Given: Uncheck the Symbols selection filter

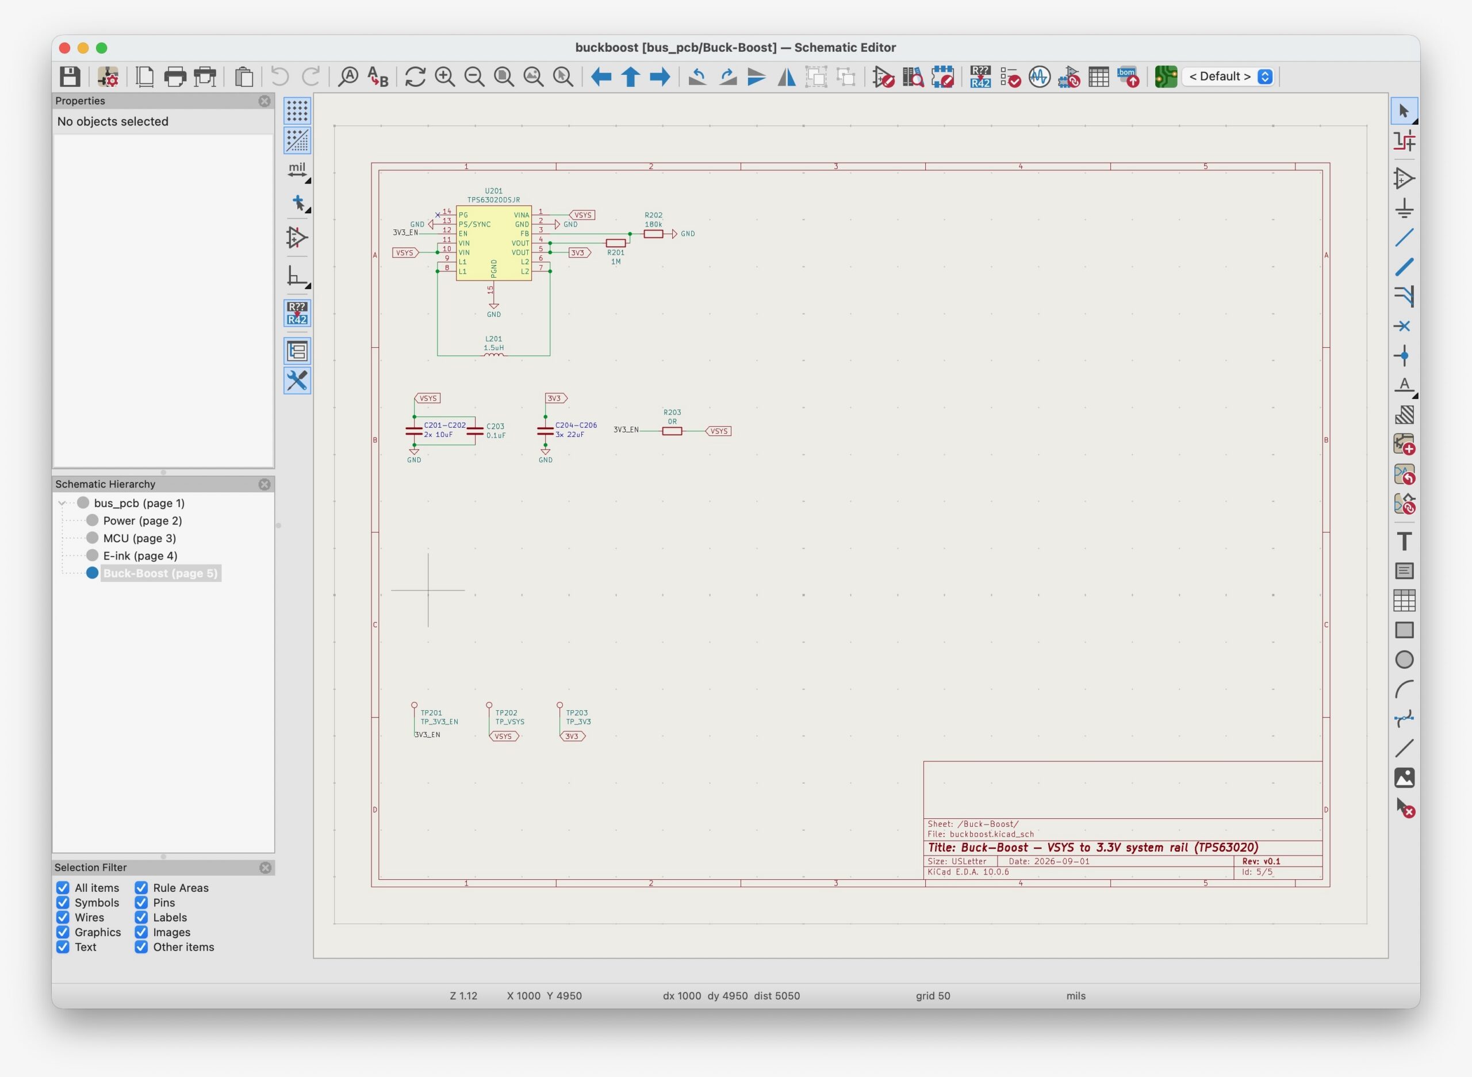Looking at the screenshot, I should tap(63, 902).
